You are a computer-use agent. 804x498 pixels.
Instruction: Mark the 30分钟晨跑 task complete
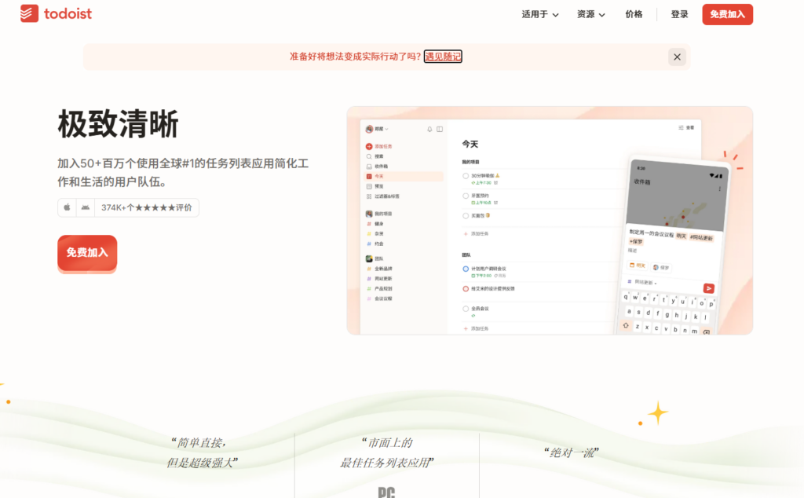coord(466,175)
